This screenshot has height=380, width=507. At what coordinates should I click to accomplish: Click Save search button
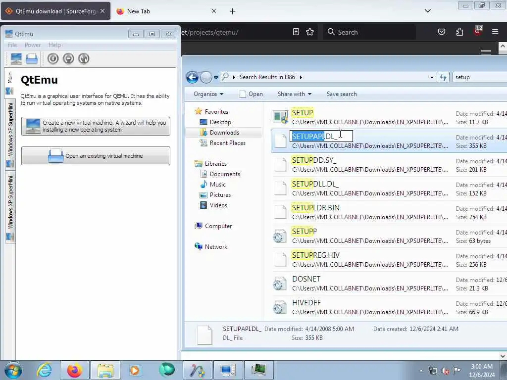[x=342, y=94]
